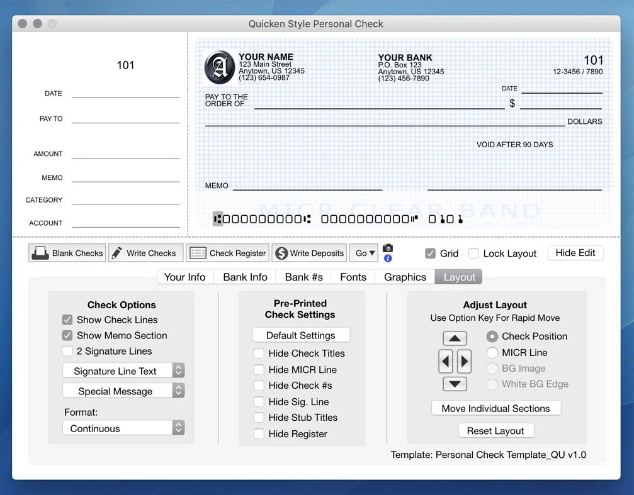Click the blue info icon
634x495 pixels.
(x=387, y=259)
